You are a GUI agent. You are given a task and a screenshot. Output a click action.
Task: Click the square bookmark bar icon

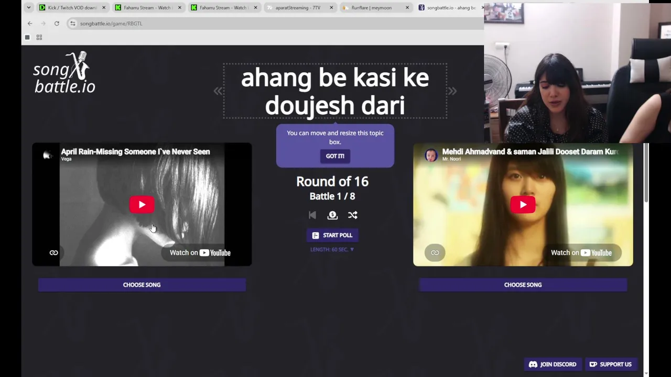pos(27,37)
